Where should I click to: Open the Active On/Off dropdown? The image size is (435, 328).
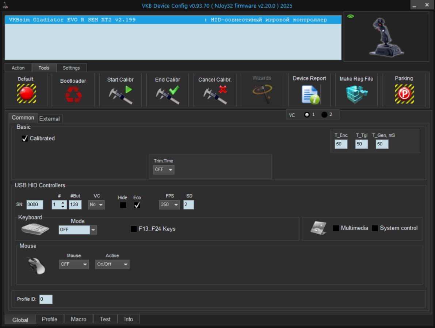tap(112, 264)
